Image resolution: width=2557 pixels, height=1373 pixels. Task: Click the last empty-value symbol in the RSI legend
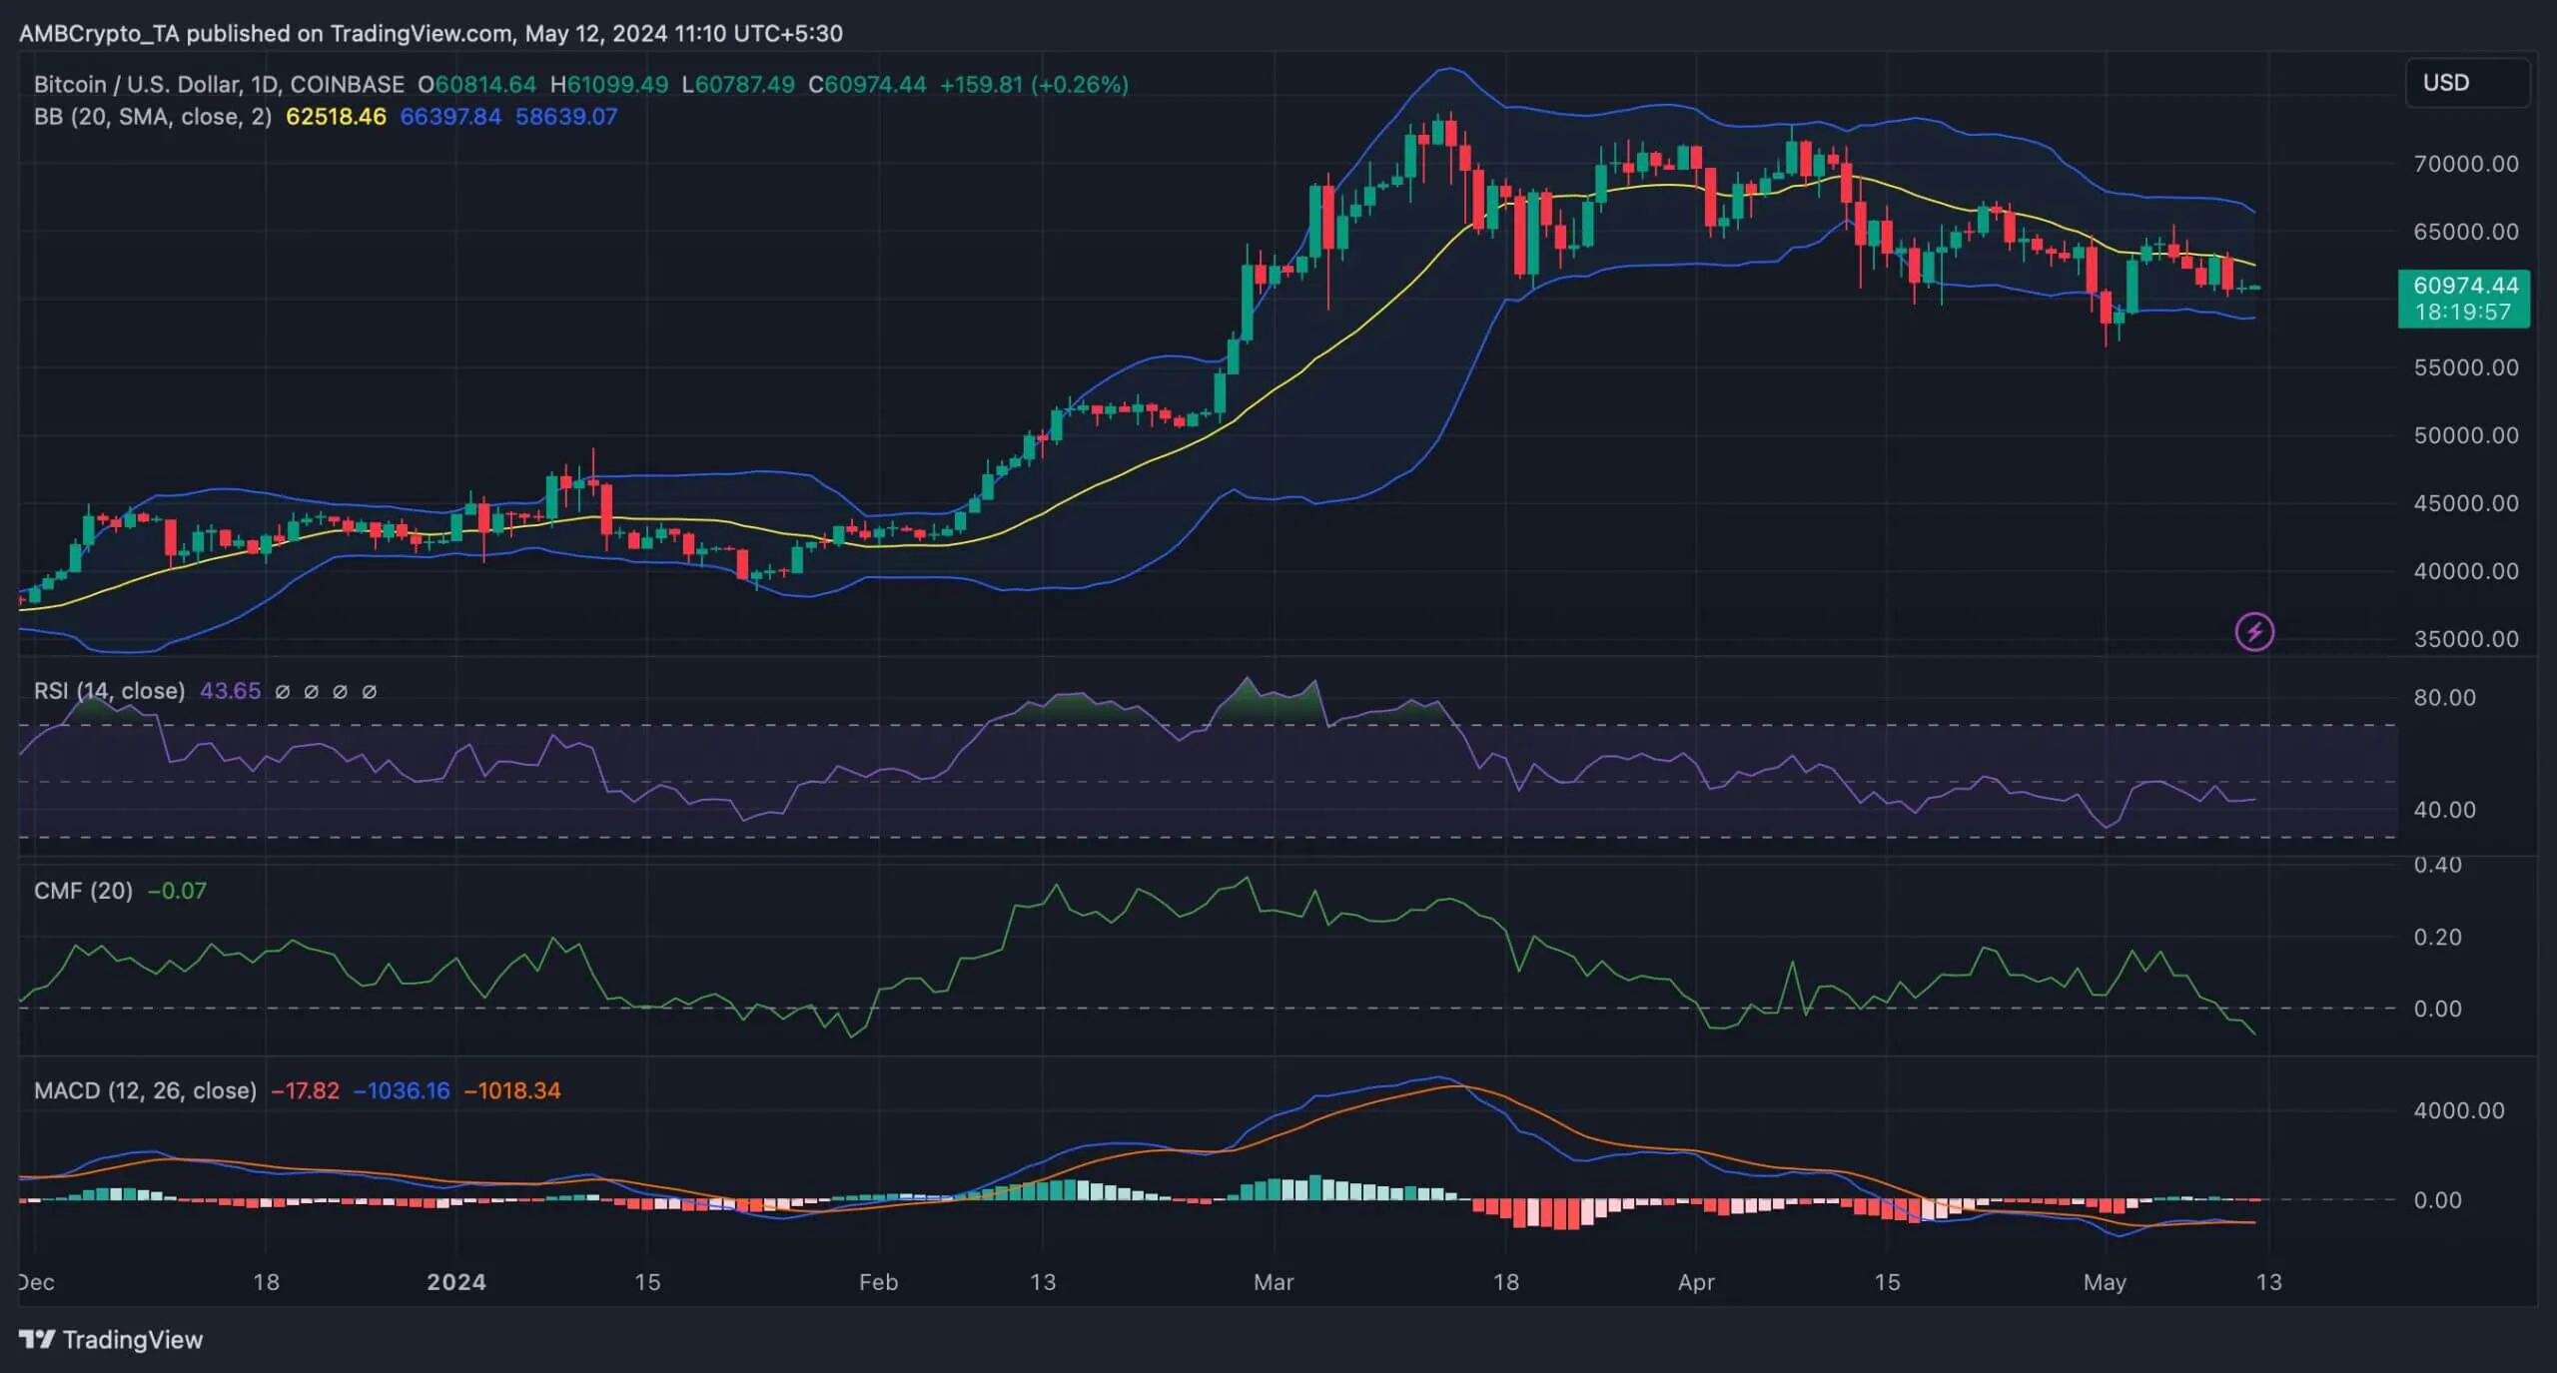tap(369, 692)
